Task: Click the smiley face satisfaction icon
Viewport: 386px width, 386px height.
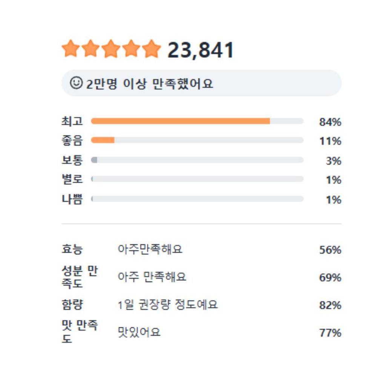Action: [76, 83]
